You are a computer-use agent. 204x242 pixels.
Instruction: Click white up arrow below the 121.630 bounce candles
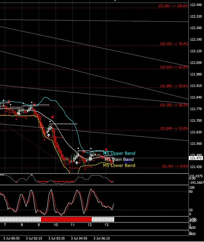pyautogui.click(x=48, y=135)
